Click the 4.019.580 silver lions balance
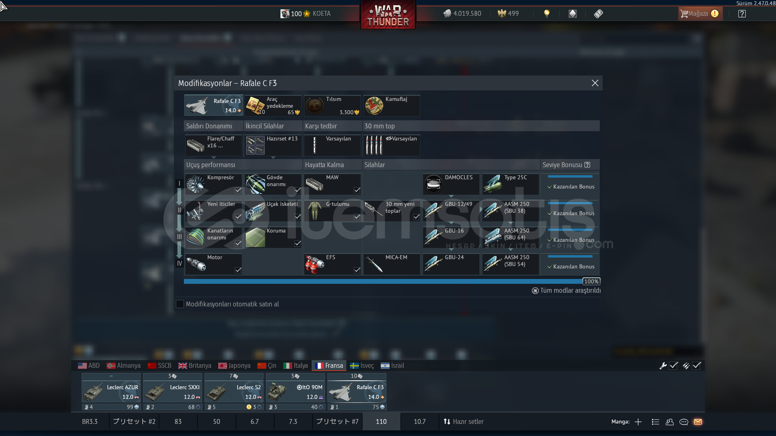The height and width of the screenshot is (436, 776). click(x=462, y=13)
